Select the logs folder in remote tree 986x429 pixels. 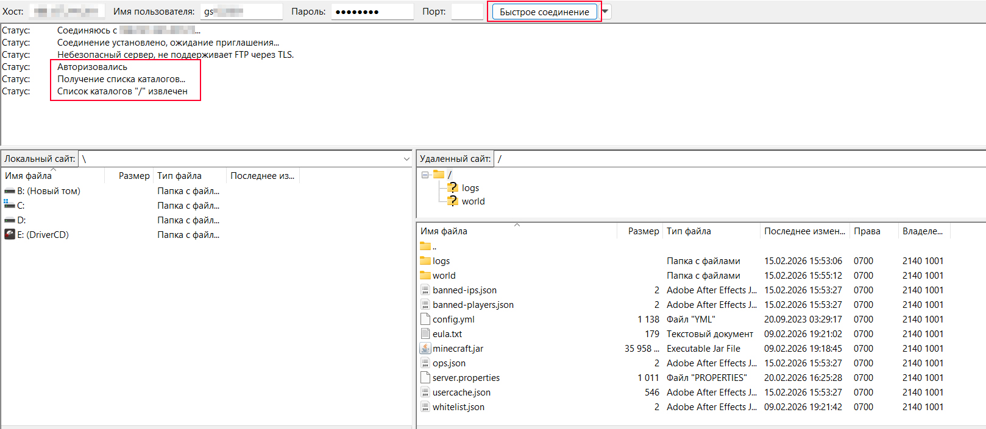[470, 188]
